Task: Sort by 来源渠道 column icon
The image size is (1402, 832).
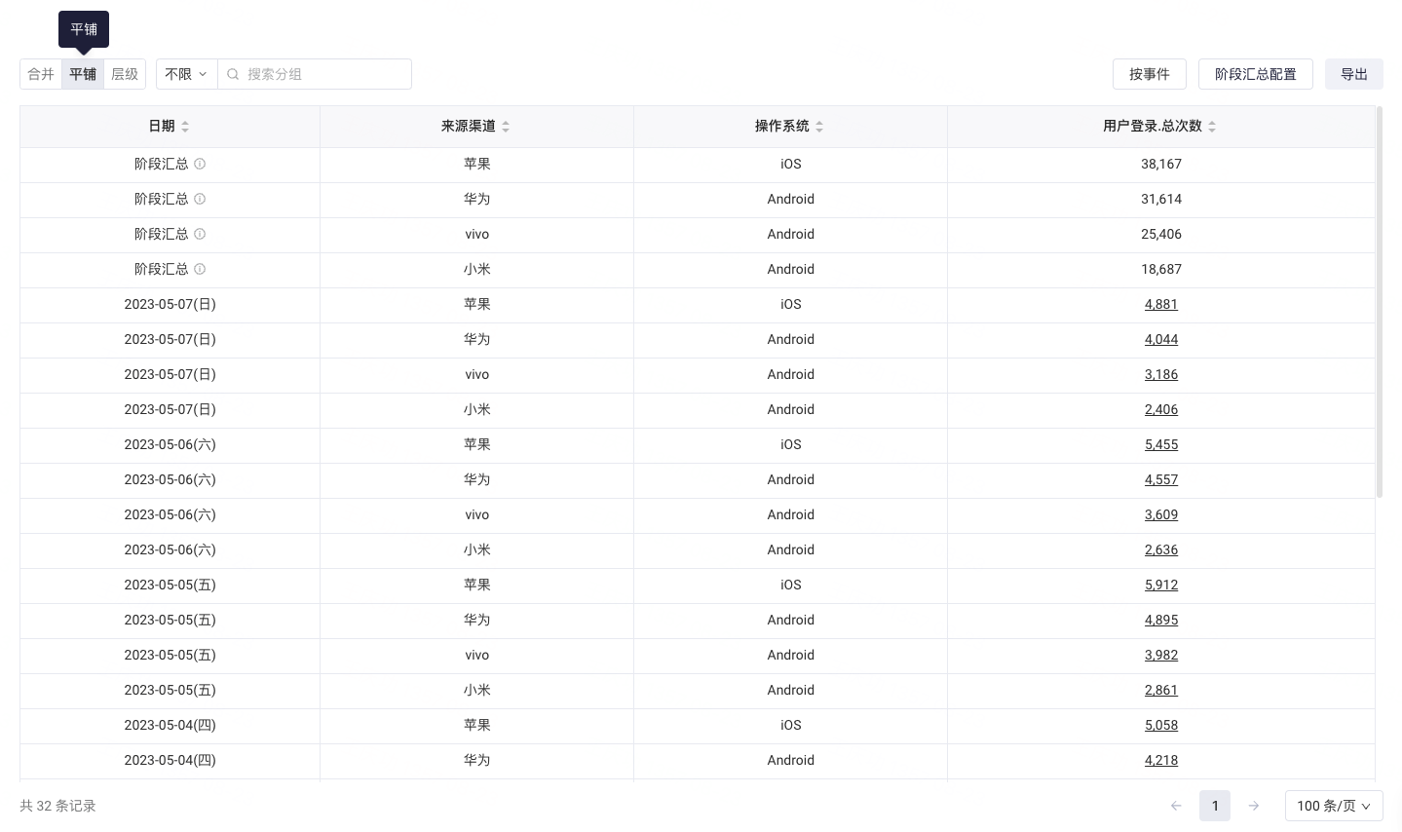Action: point(506,127)
